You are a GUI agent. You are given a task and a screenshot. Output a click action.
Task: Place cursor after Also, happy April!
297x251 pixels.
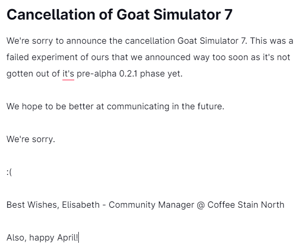click(78, 237)
